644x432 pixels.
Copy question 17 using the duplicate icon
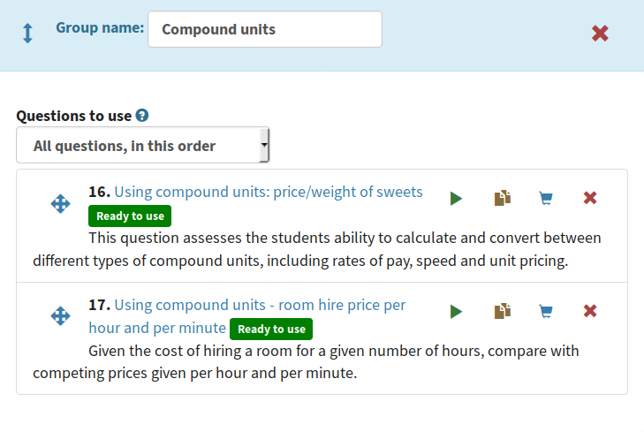coord(503,311)
